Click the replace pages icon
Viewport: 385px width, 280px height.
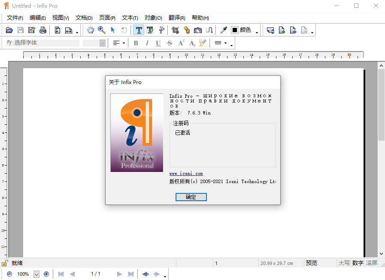pos(270,30)
